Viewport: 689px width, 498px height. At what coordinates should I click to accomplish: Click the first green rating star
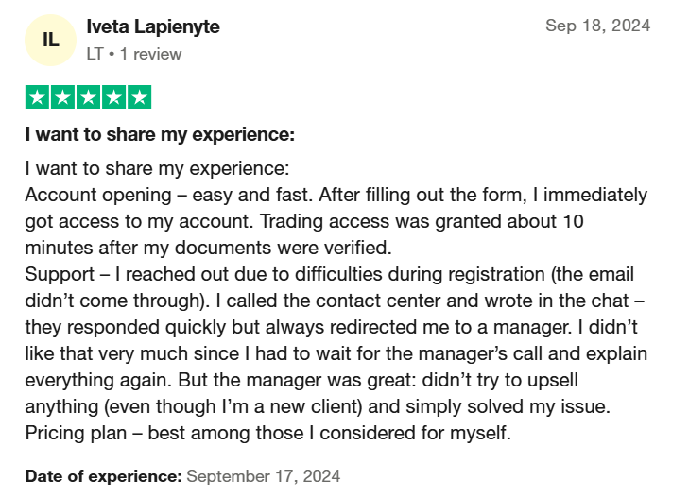point(38,97)
